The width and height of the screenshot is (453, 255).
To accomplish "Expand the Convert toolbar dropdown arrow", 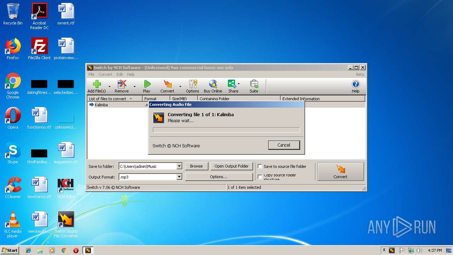I will (180, 86).
